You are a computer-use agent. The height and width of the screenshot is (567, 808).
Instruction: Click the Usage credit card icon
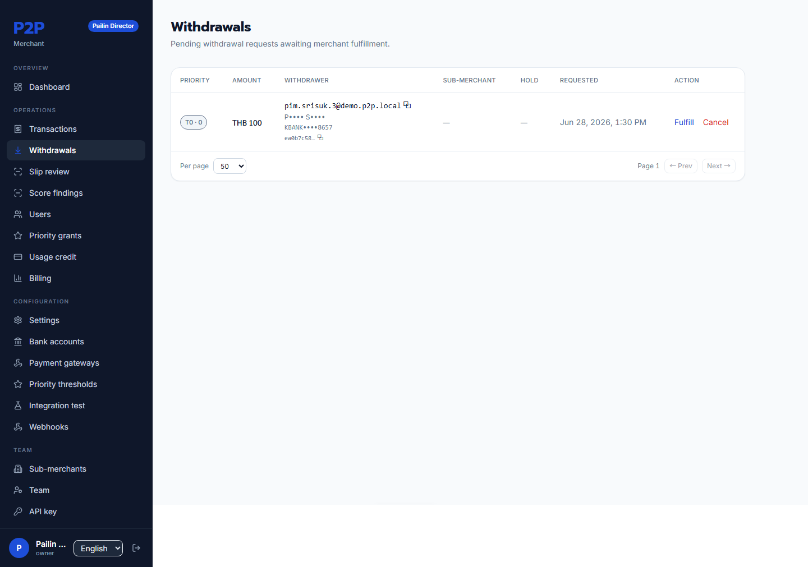[x=18, y=257]
